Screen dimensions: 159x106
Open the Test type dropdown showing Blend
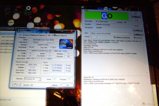click(111, 34)
